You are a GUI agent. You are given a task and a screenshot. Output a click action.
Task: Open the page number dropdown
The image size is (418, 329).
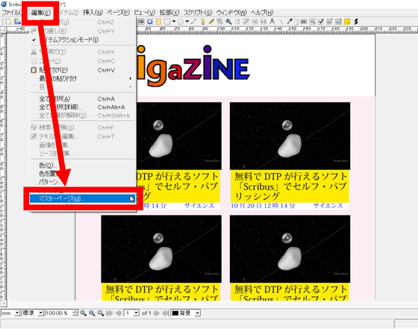pos(136,313)
